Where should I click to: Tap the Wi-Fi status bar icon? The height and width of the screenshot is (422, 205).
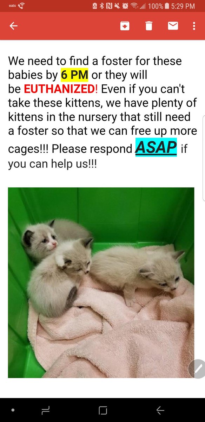pos(134,6)
